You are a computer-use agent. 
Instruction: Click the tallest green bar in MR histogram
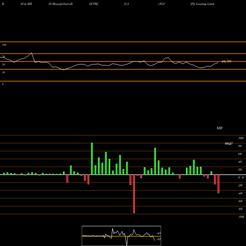(x=92, y=158)
